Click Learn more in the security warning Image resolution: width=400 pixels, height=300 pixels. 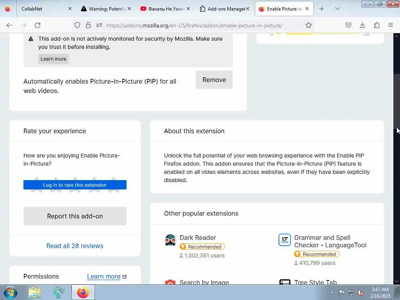pos(53,59)
